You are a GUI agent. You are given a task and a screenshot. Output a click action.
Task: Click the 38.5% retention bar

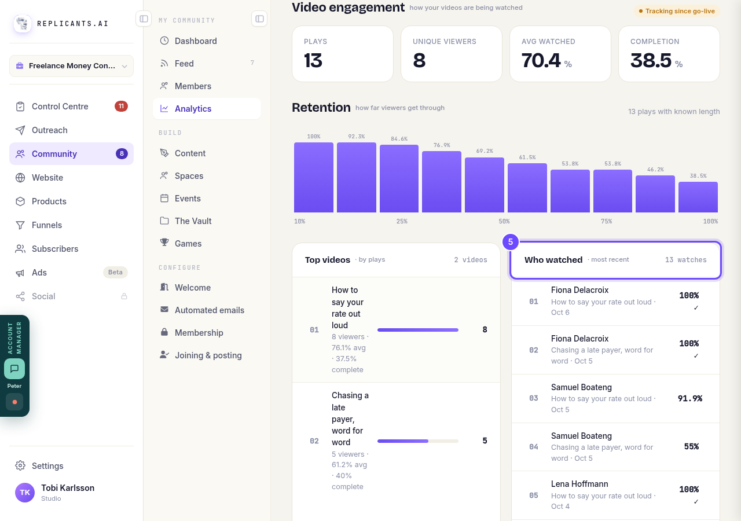click(x=698, y=197)
